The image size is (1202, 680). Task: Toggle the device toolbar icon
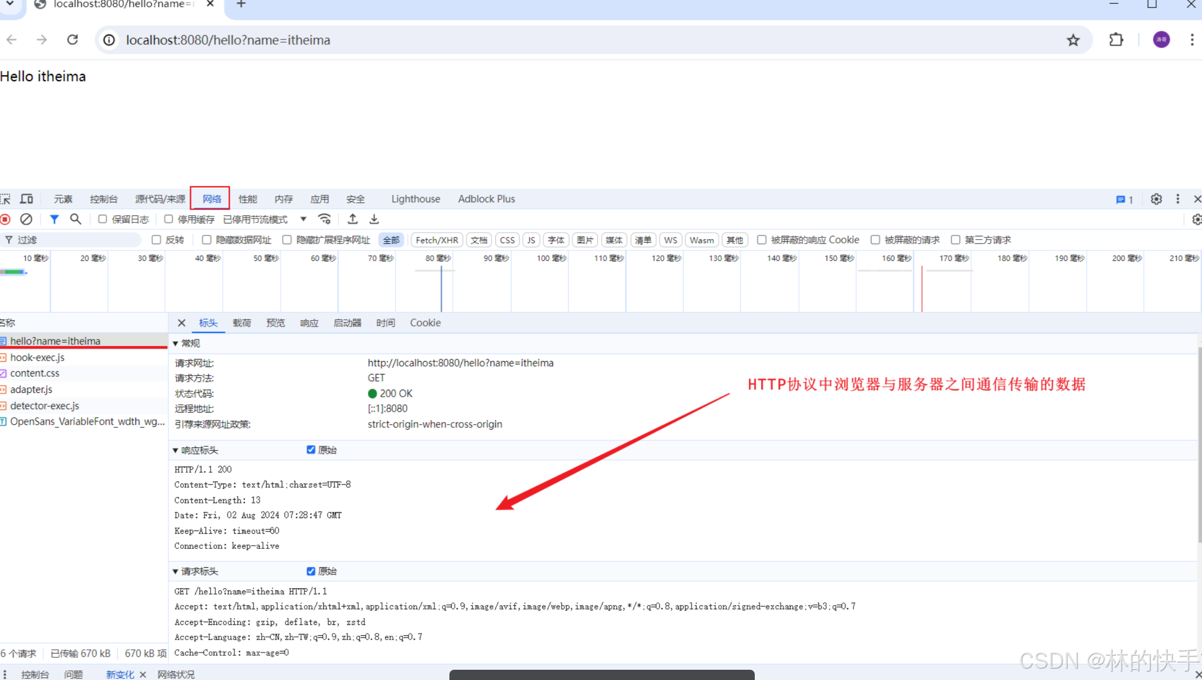(26, 199)
